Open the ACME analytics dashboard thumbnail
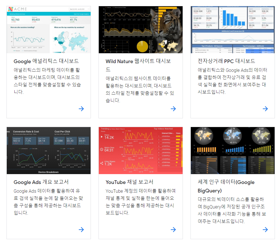The height and width of the screenshot is (242, 278). pos(49,30)
